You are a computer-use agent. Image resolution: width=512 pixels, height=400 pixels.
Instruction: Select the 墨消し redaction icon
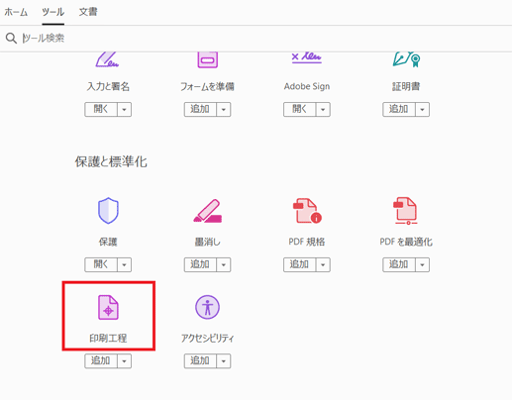click(208, 211)
